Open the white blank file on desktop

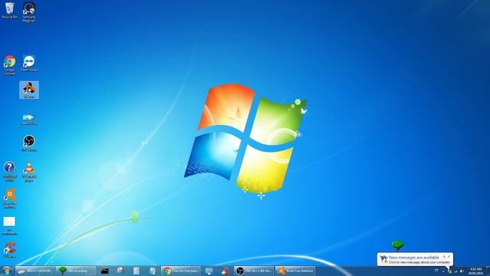9,225
